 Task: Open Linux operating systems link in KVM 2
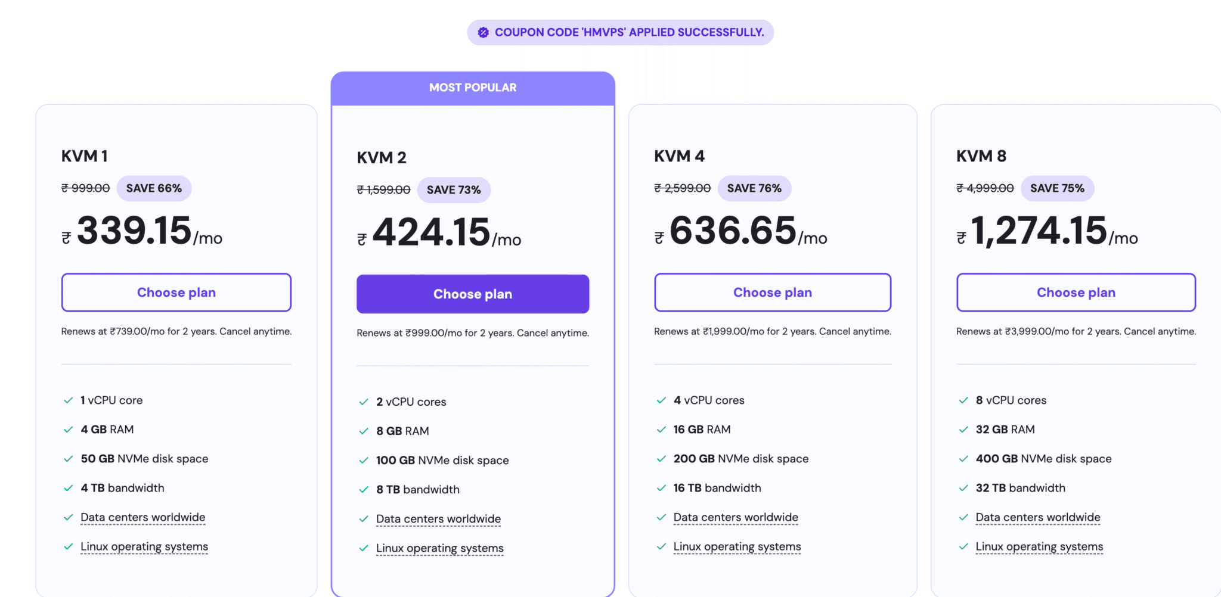click(x=439, y=548)
